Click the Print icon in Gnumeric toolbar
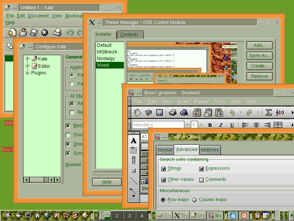 [x=172, y=112]
